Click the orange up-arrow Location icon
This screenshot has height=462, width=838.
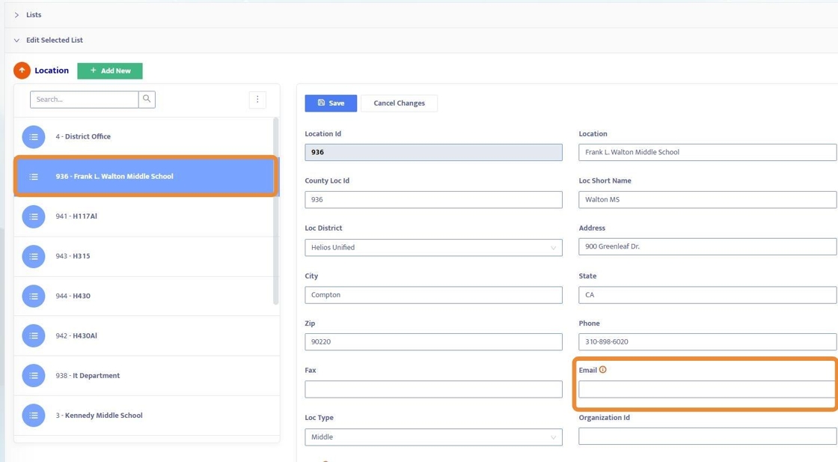(22, 70)
